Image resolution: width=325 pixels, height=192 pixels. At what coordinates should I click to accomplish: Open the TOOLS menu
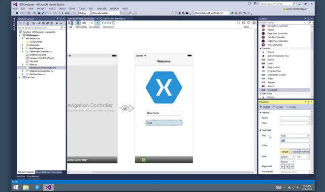(x=82, y=8)
